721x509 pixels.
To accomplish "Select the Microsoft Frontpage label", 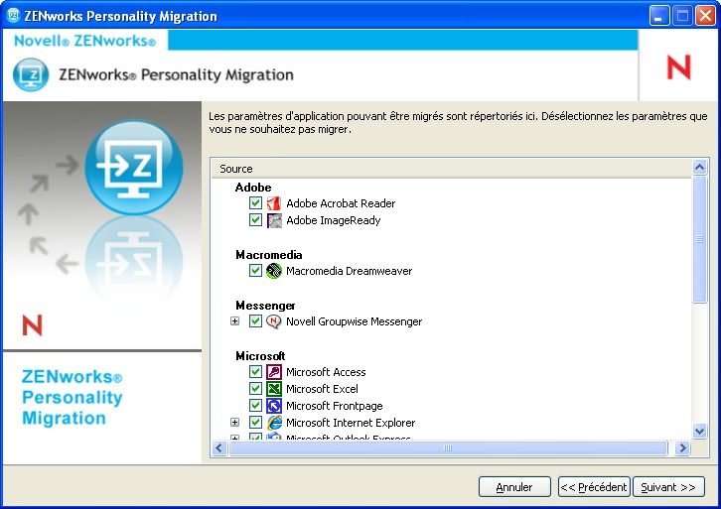I will [x=335, y=406].
